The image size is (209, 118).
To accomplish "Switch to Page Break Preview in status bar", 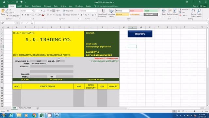I will point(183,111).
